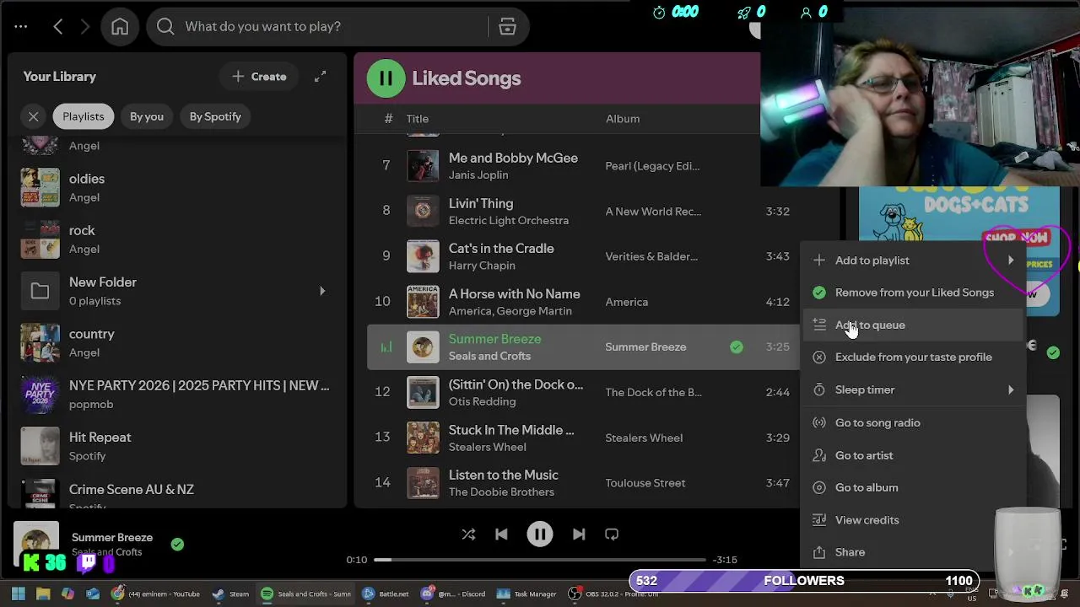Image resolution: width=1080 pixels, height=607 pixels.
Task: Toggle shuffle in player bar
Action: point(468,534)
